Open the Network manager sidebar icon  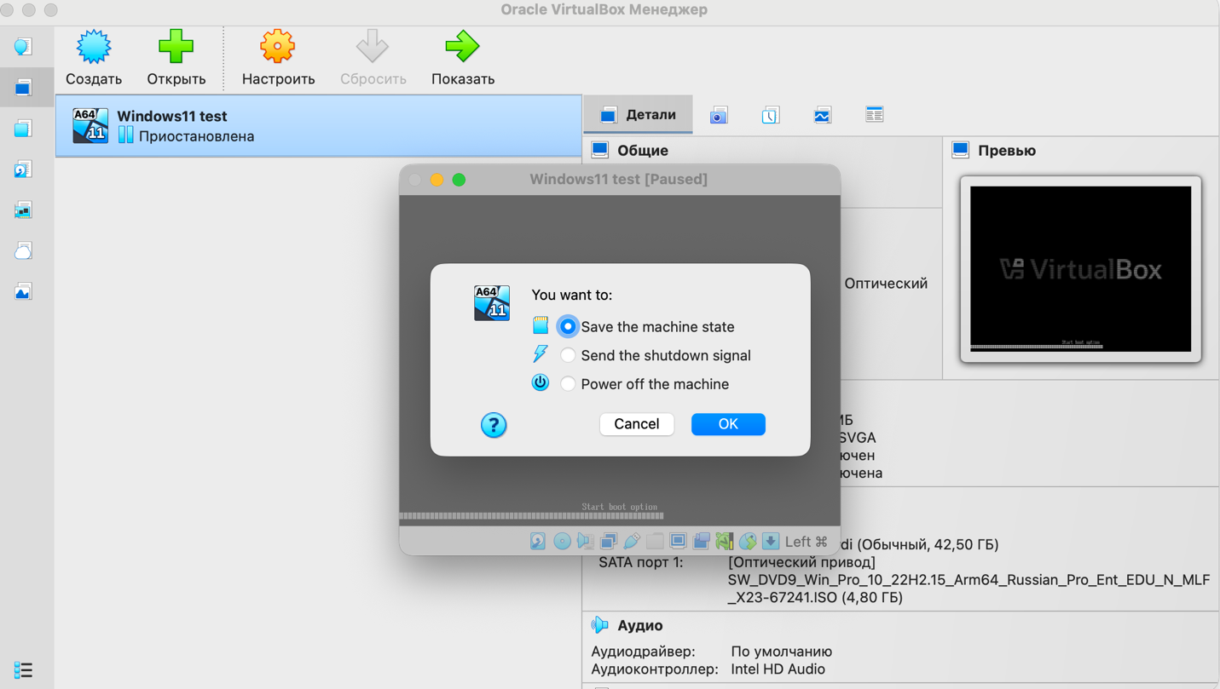(23, 210)
